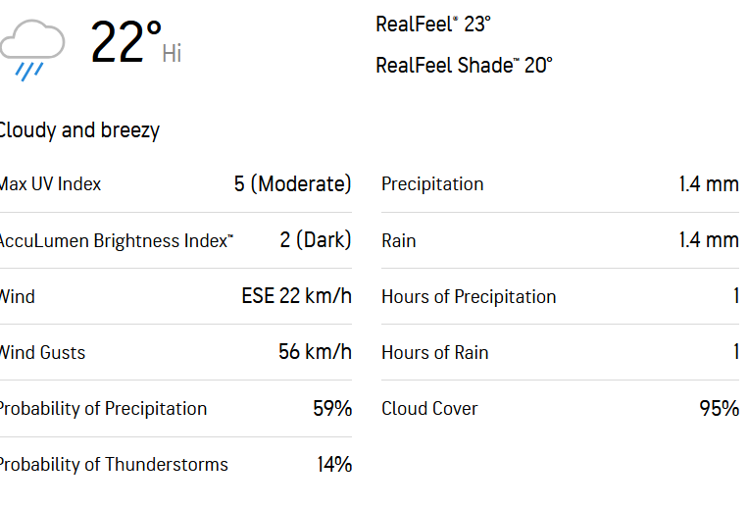Viewport: 748px width, 508px height.
Task: Select the AccuLumen Brightness Index label
Action: coord(117,240)
